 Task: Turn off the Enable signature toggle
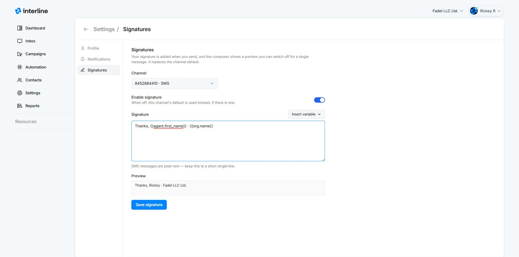319,100
